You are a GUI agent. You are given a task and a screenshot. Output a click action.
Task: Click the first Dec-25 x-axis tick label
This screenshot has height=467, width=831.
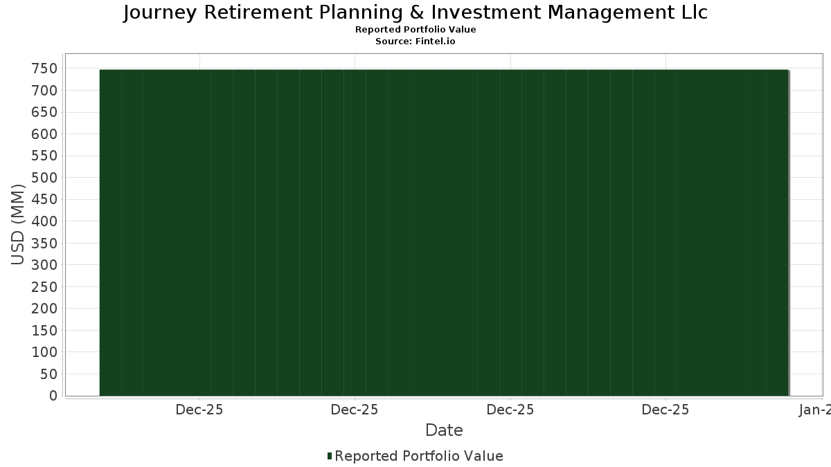click(199, 410)
